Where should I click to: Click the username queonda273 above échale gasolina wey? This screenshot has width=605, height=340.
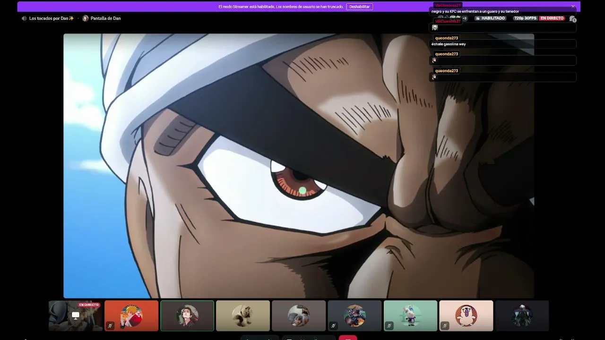(447, 38)
